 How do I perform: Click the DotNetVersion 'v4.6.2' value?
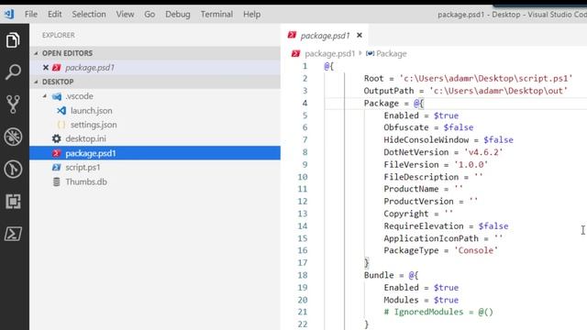[x=483, y=152]
